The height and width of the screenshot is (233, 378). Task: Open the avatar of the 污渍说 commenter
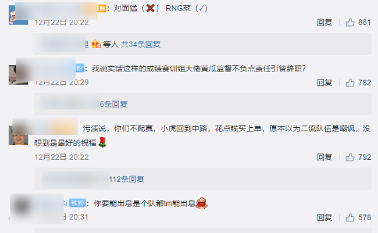click(x=19, y=135)
